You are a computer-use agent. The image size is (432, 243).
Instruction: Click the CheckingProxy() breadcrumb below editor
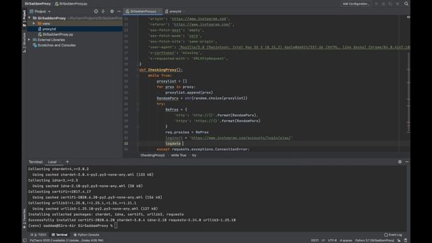pyautogui.click(x=153, y=155)
